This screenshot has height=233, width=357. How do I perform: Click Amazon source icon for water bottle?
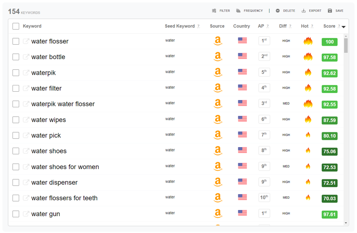tap(218, 56)
